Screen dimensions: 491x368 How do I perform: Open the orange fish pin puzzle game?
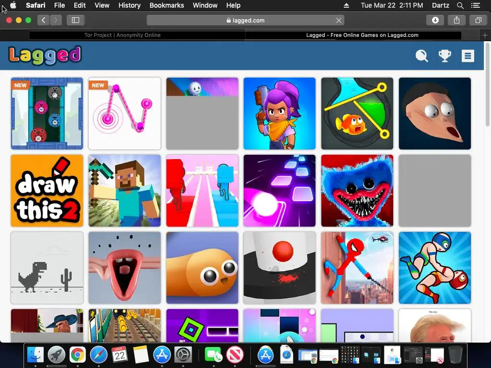[x=357, y=114]
